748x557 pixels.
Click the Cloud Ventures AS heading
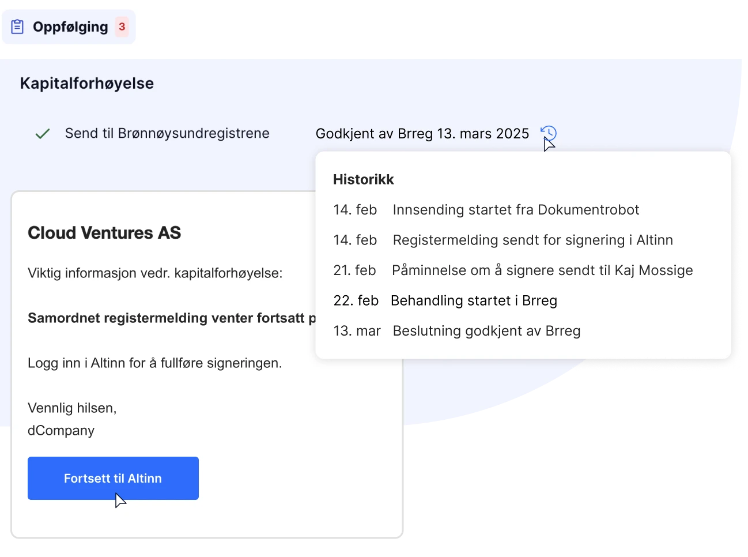point(104,233)
